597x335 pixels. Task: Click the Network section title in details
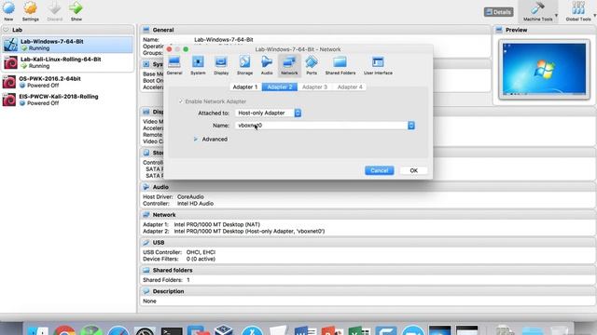pyautogui.click(x=164, y=215)
